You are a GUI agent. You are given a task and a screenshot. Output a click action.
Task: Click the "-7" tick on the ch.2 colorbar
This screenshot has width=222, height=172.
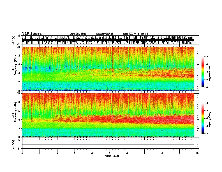207,133
